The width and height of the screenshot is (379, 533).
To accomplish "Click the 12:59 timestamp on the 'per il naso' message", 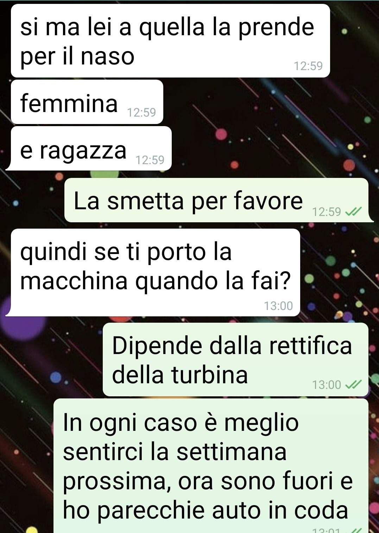I will (308, 66).
